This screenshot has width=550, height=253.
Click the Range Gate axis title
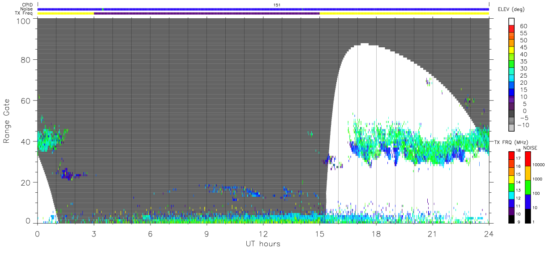point(6,121)
